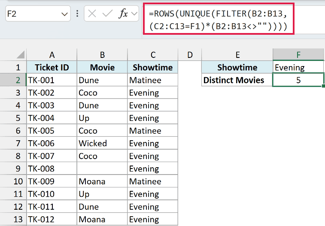Click the Distinct Movies label cell
Viewport: 325px width, 226px height.
point(237,80)
